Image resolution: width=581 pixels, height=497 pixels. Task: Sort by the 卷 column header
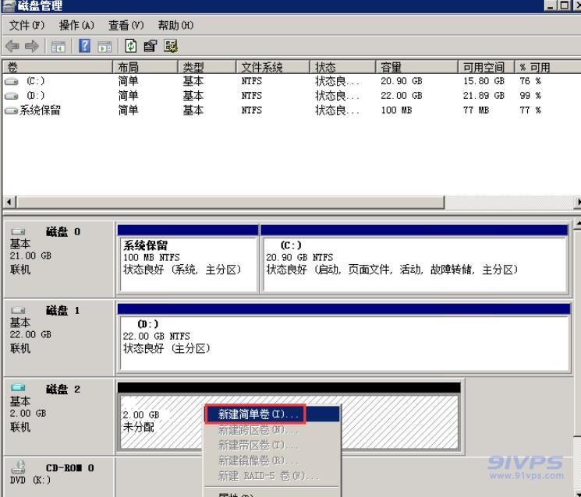(x=58, y=67)
